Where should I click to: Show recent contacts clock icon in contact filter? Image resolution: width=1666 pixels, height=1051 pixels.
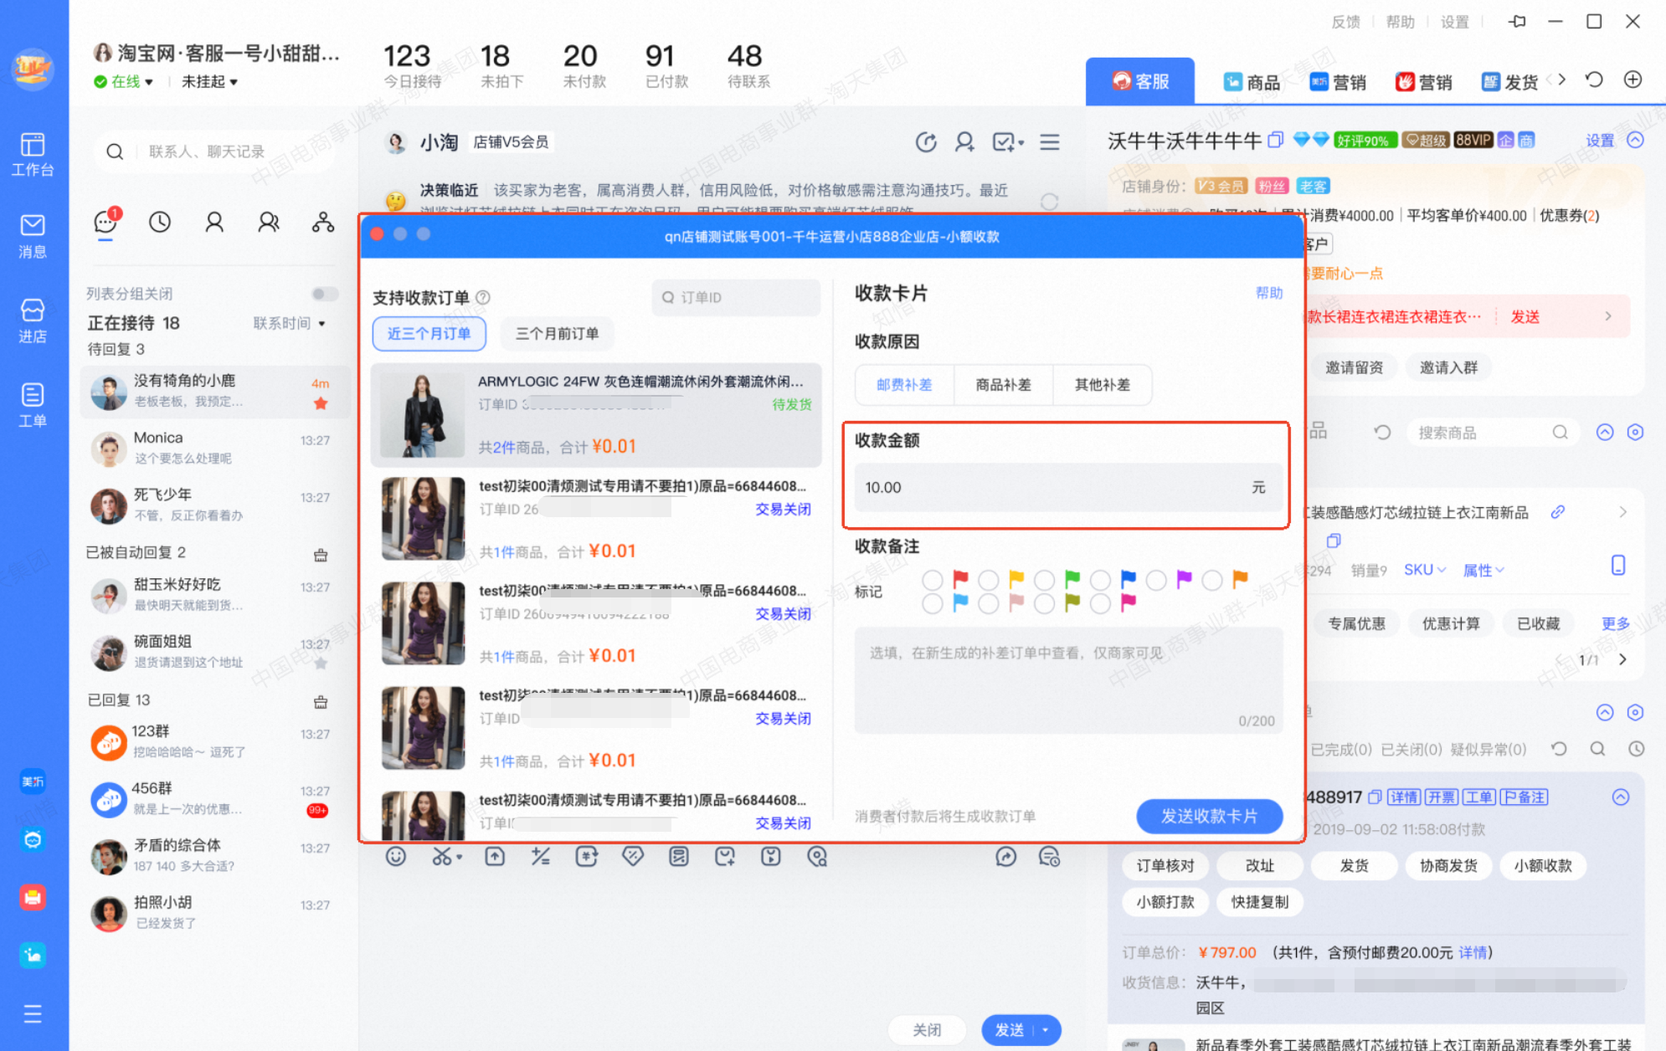point(159,222)
